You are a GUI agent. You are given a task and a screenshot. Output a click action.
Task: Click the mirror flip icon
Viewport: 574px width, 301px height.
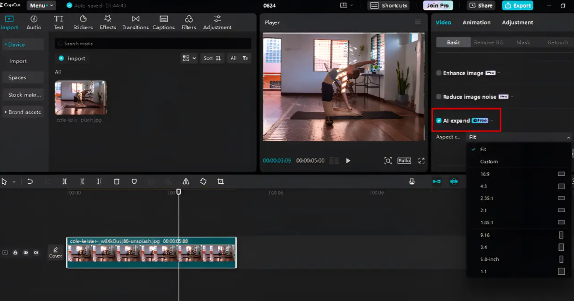186,182
